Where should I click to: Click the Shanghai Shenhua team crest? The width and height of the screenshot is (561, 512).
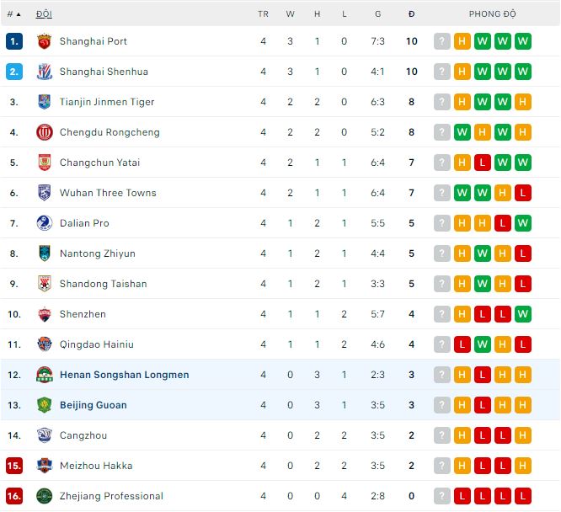(45, 72)
